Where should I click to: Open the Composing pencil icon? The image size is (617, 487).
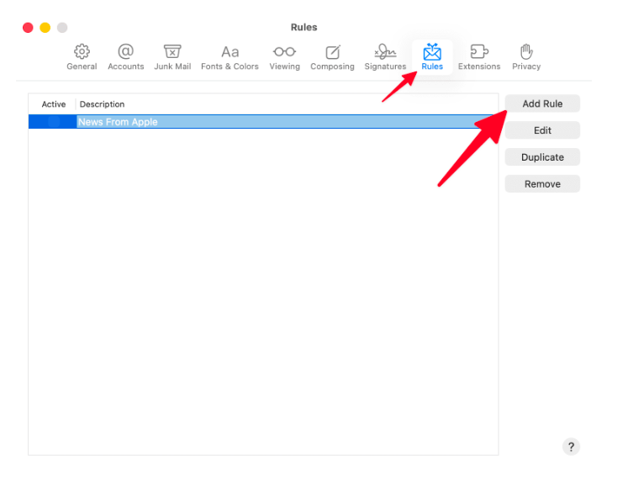coord(333,52)
